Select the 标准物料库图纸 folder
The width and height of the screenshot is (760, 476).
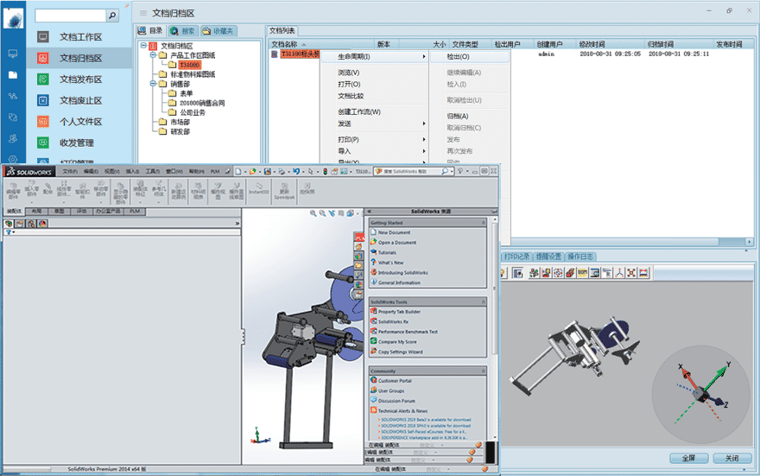coord(193,74)
